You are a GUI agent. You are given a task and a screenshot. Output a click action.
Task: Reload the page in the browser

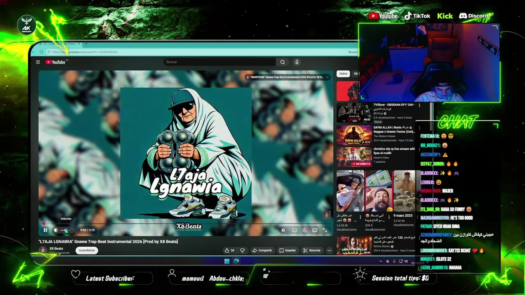(x=41, y=52)
